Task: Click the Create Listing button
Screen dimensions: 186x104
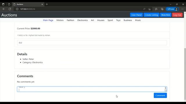Action: point(151,15)
